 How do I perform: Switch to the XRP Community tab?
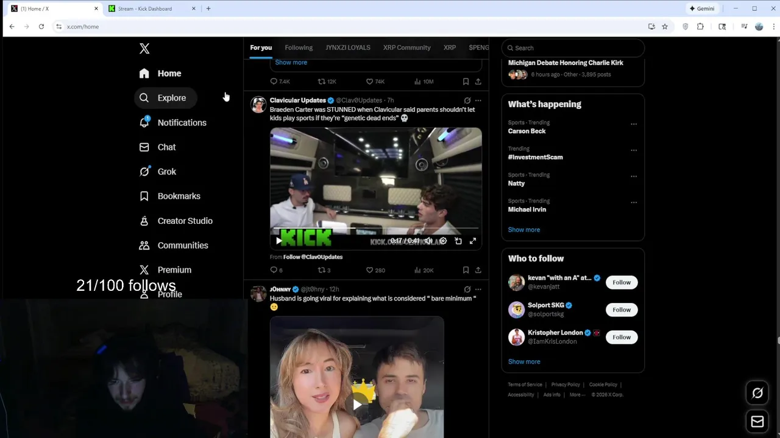[406, 47]
